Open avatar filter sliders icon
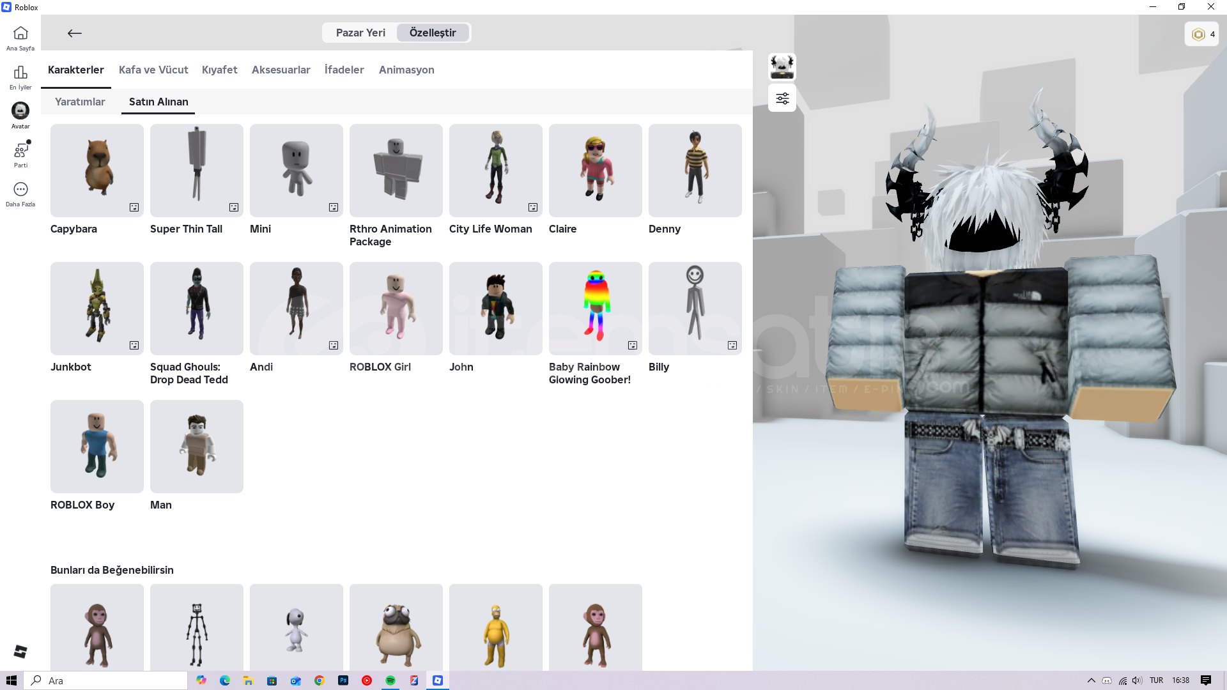This screenshot has width=1227, height=690. tap(782, 98)
